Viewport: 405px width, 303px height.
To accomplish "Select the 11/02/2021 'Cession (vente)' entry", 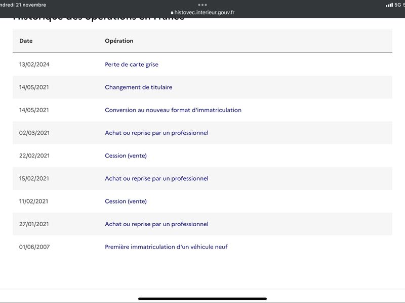I will pos(126,201).
